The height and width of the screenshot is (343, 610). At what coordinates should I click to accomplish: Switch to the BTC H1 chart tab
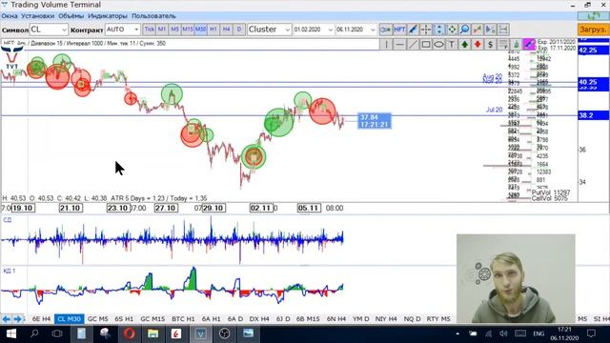coord(183,319)
